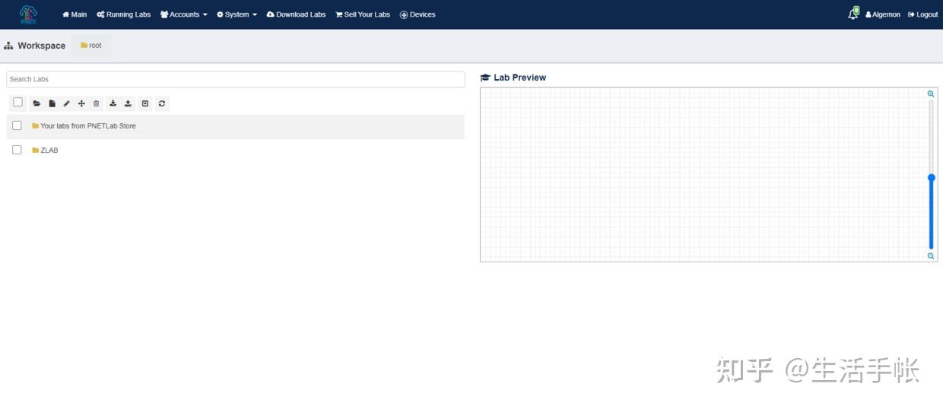Create a new lab file icon
The width and height of the screenshot is (943, 409).
[x=52, y=103]
